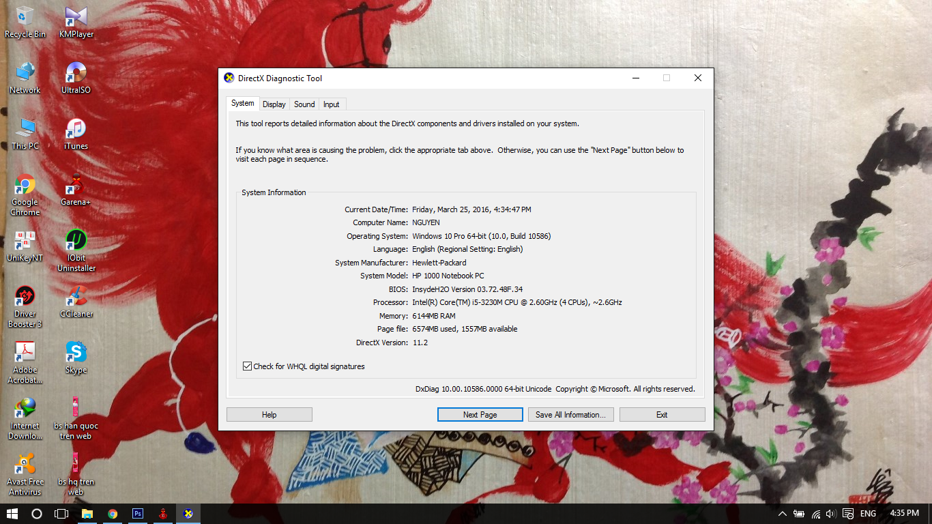Switch to the Input tab
Screen dimensions: 932x524
point(332,104)
